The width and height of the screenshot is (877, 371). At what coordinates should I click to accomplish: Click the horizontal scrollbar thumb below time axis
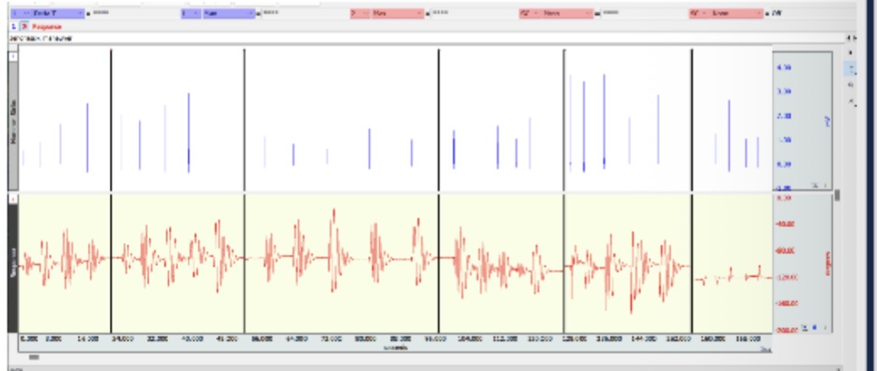[x=34, y=357]
